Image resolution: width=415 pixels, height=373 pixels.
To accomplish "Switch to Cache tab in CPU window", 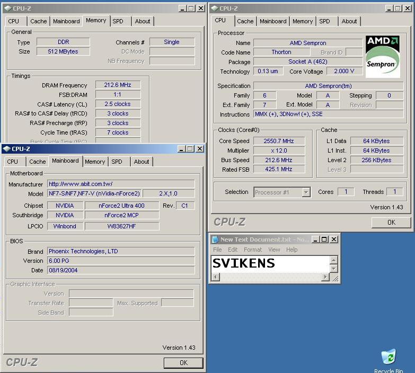I will (x=245, y=21).
